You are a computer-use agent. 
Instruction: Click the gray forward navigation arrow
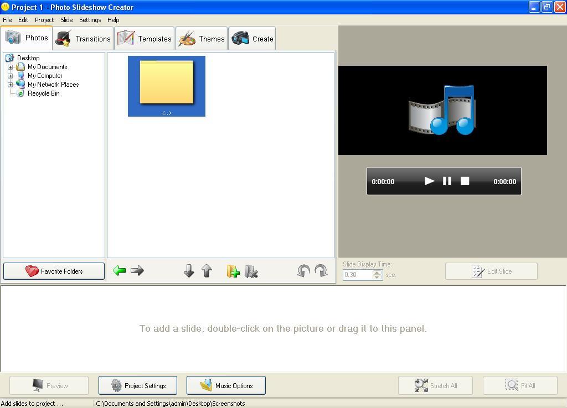pos(137,271)
